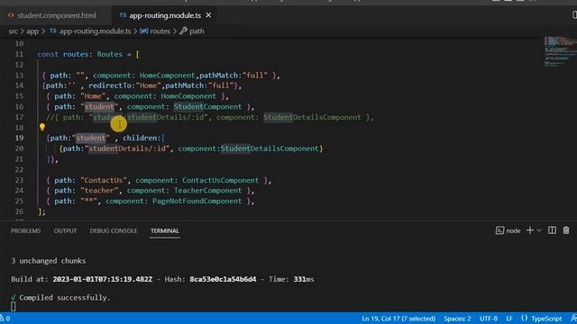Click the terminal cursor prompt
This screenshot has height=324, width=577.
click(14, 306)
